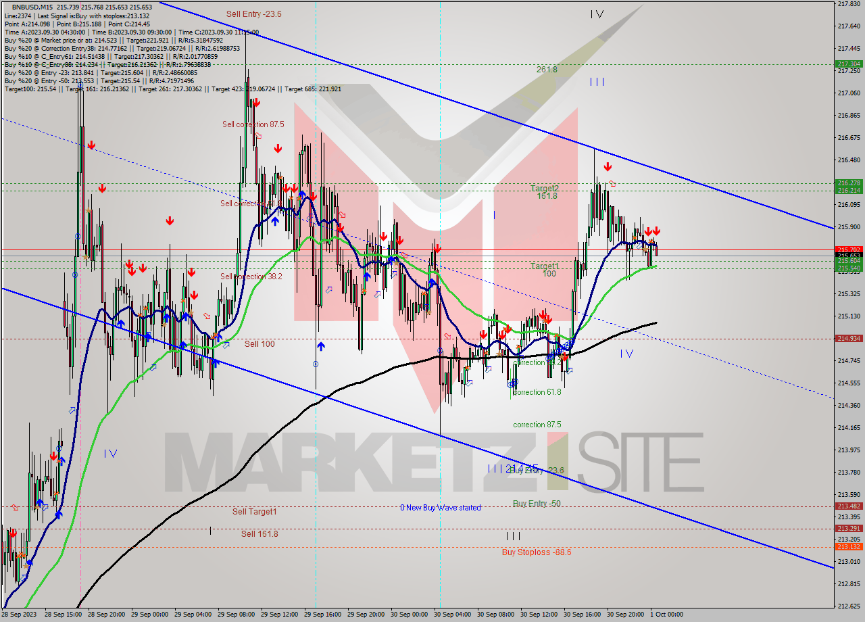The image size is (865, 622).
Task: Select the 'Point A:214.098' info line
Action: coord(77,24)
